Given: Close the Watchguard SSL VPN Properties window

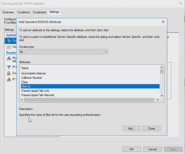Looking at the screenshot, I should (180, 3).
